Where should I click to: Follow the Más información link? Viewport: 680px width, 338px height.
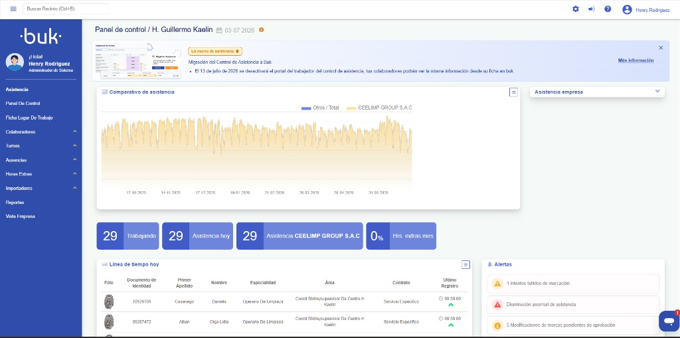636,60
